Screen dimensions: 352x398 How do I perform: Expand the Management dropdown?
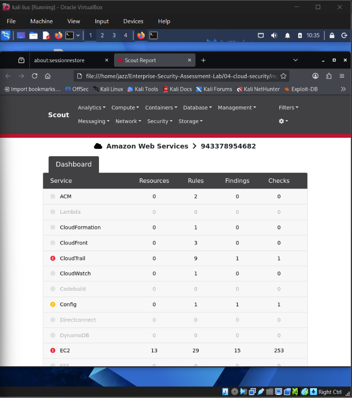[x=237, y=108]
